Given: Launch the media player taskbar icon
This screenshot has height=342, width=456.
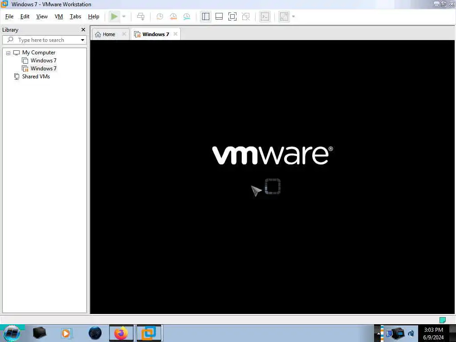Looking at the screenshot, I should click(x=66, y=333).
